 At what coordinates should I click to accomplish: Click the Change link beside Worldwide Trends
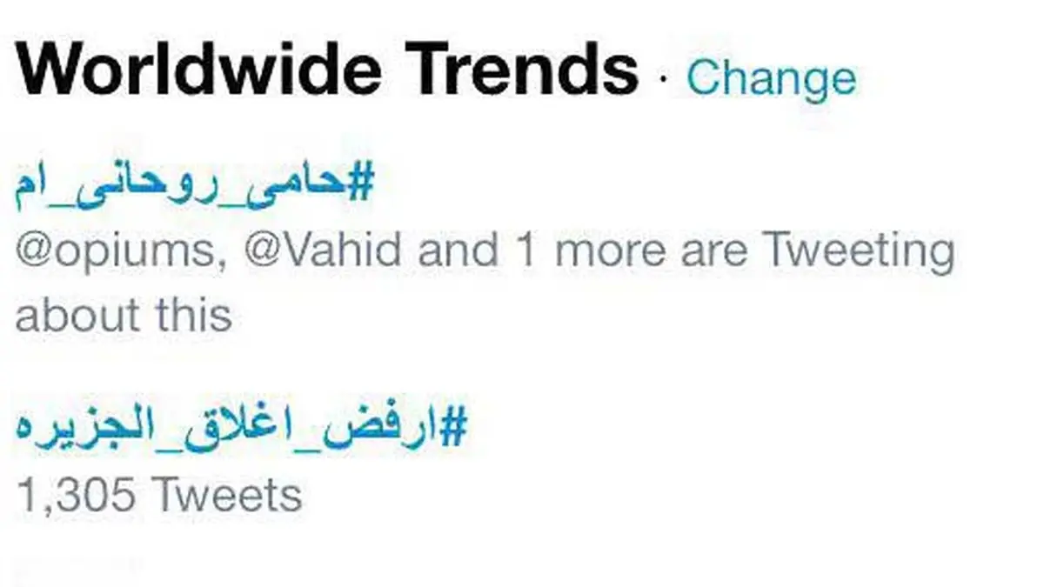771,78
